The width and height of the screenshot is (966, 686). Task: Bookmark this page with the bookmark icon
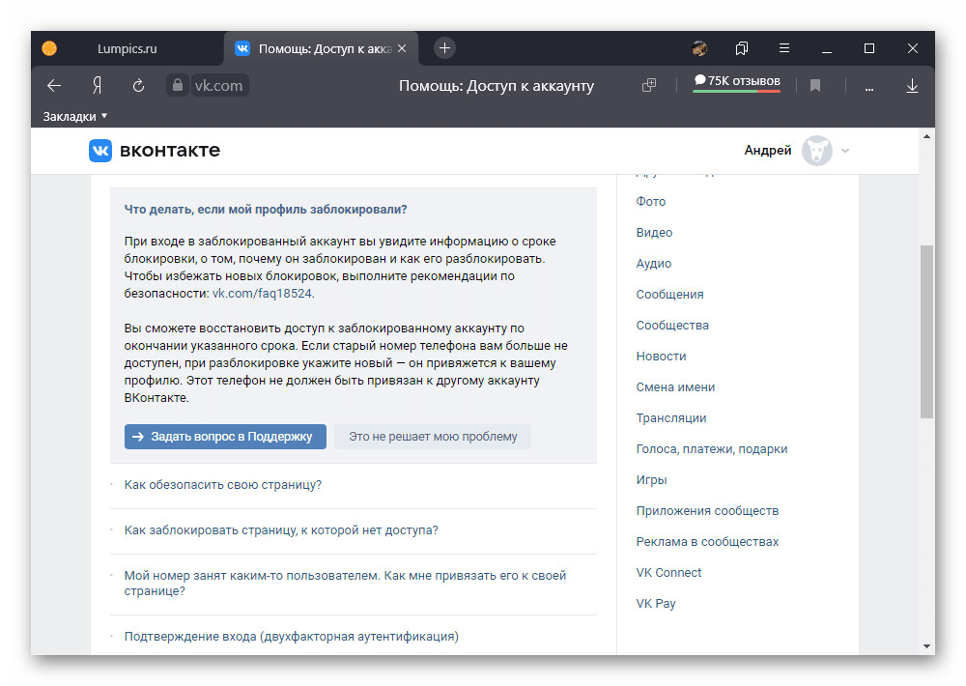pyautogui.click(x=815, y=85)
